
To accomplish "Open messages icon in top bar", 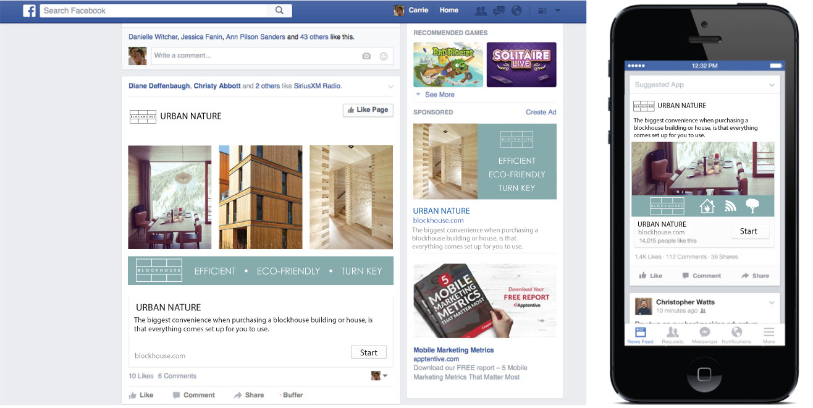I will [x=499, y=11].
